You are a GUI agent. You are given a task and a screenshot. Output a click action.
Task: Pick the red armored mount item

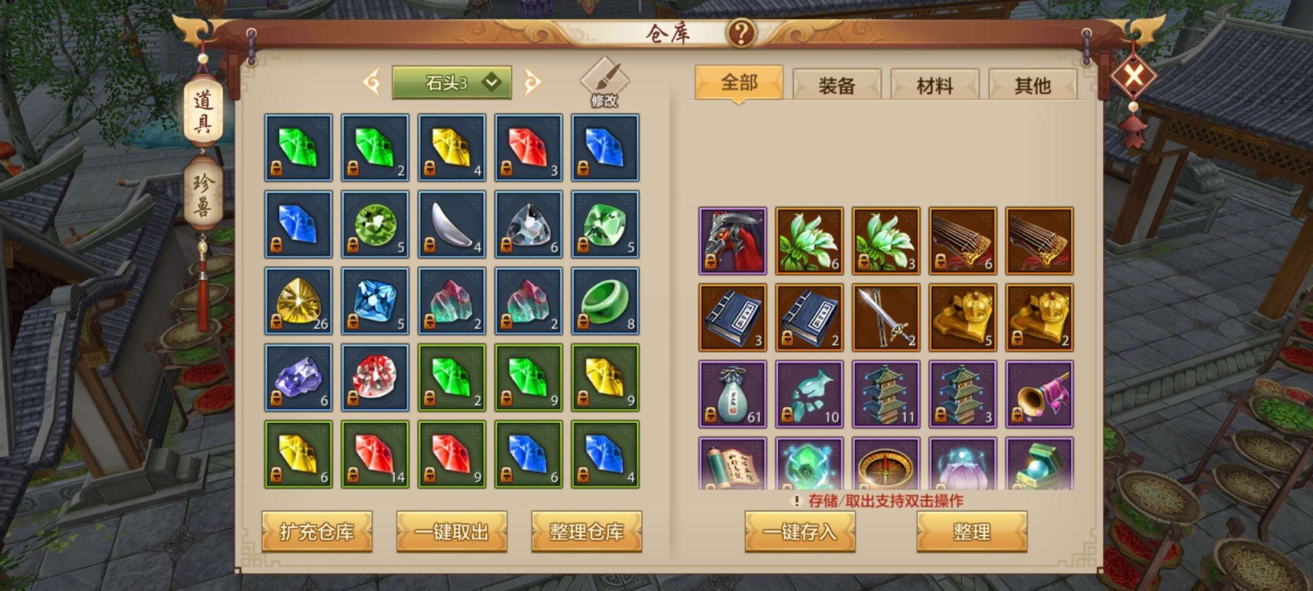point(733,241)
